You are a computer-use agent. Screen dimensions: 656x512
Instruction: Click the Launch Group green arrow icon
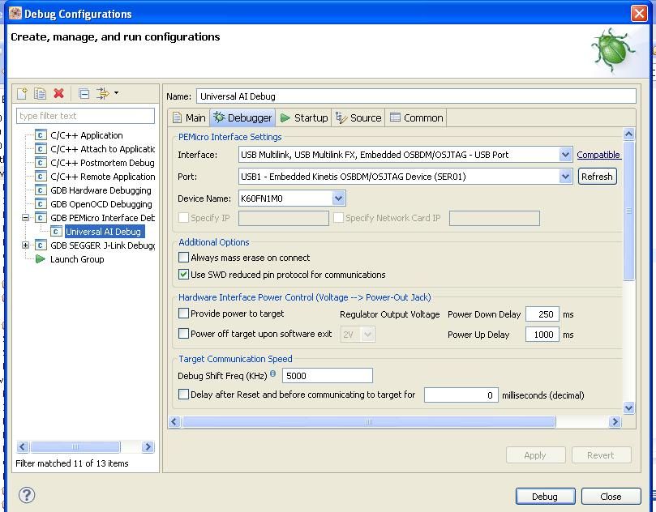click(x=41, y=259)
